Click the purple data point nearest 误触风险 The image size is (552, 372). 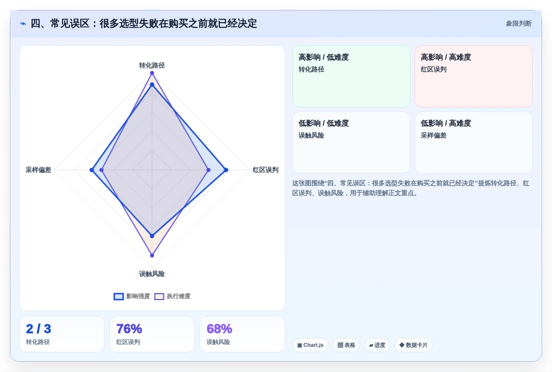152,256
